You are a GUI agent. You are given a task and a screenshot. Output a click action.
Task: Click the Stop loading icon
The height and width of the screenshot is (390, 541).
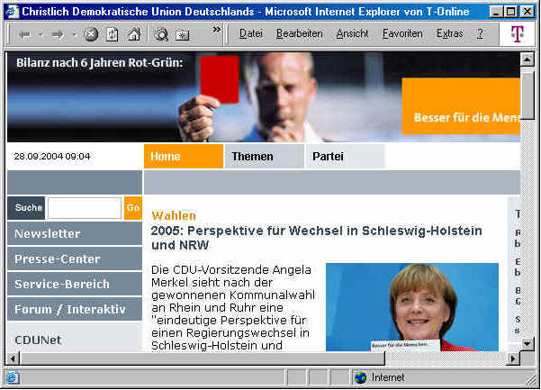91,34
